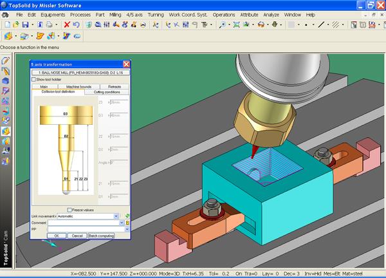Click the compass axis icon in toolbar
The image size is (386, 278).
click(275, 24)
